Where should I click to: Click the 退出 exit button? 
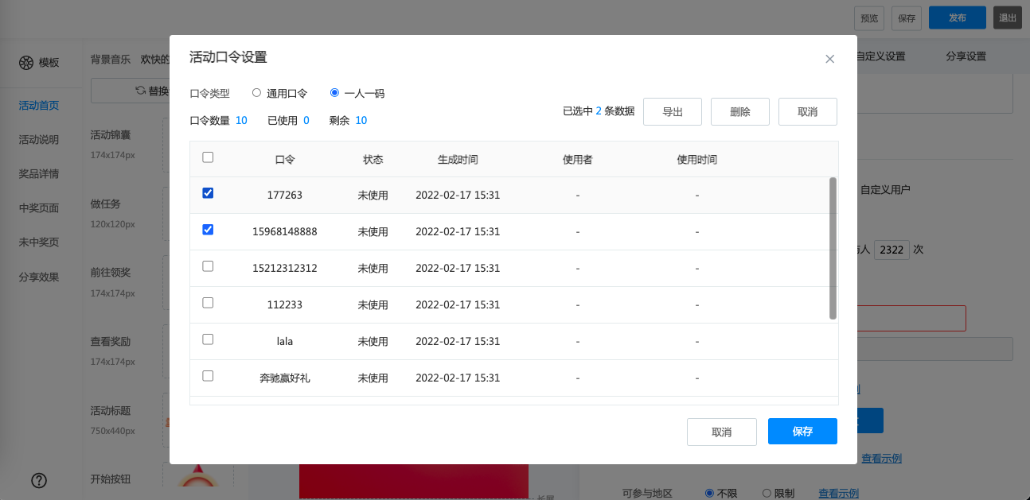pos(1008,17)
